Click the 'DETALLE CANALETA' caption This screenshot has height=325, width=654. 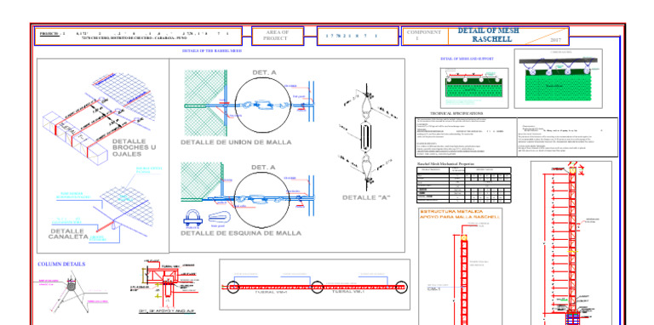[x=69, y=234]
